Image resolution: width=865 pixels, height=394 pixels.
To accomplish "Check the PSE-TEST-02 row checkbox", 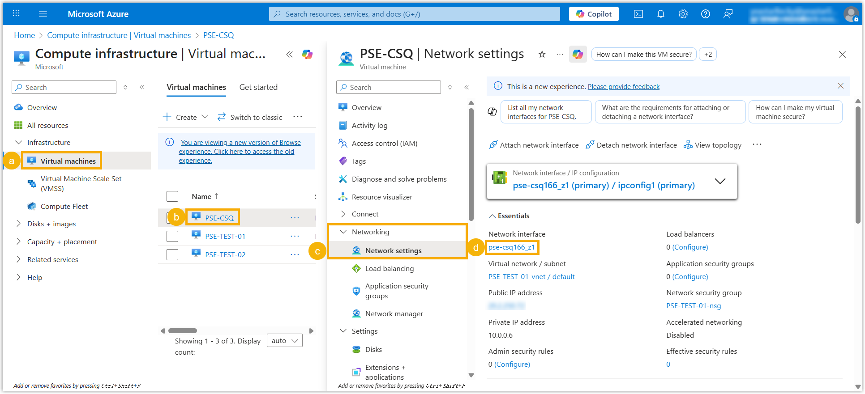I will click(172, 254).
